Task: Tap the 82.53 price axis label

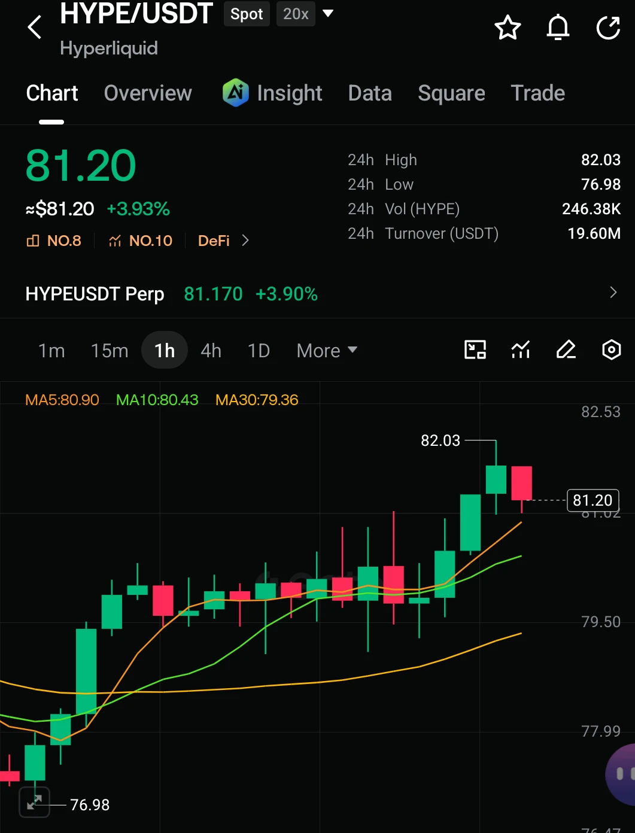Action: click(601, 412)
